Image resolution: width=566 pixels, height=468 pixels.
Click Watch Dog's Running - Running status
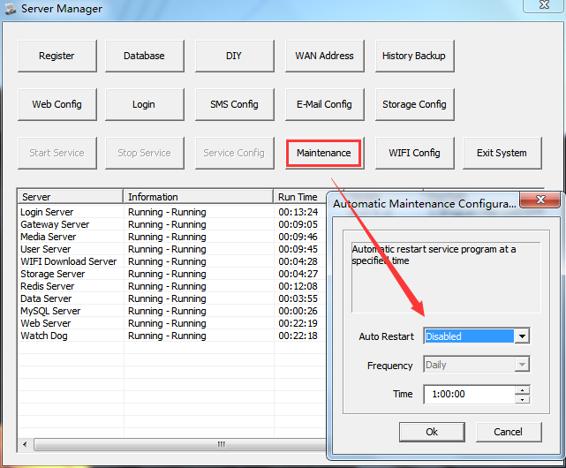pos(167,336)
